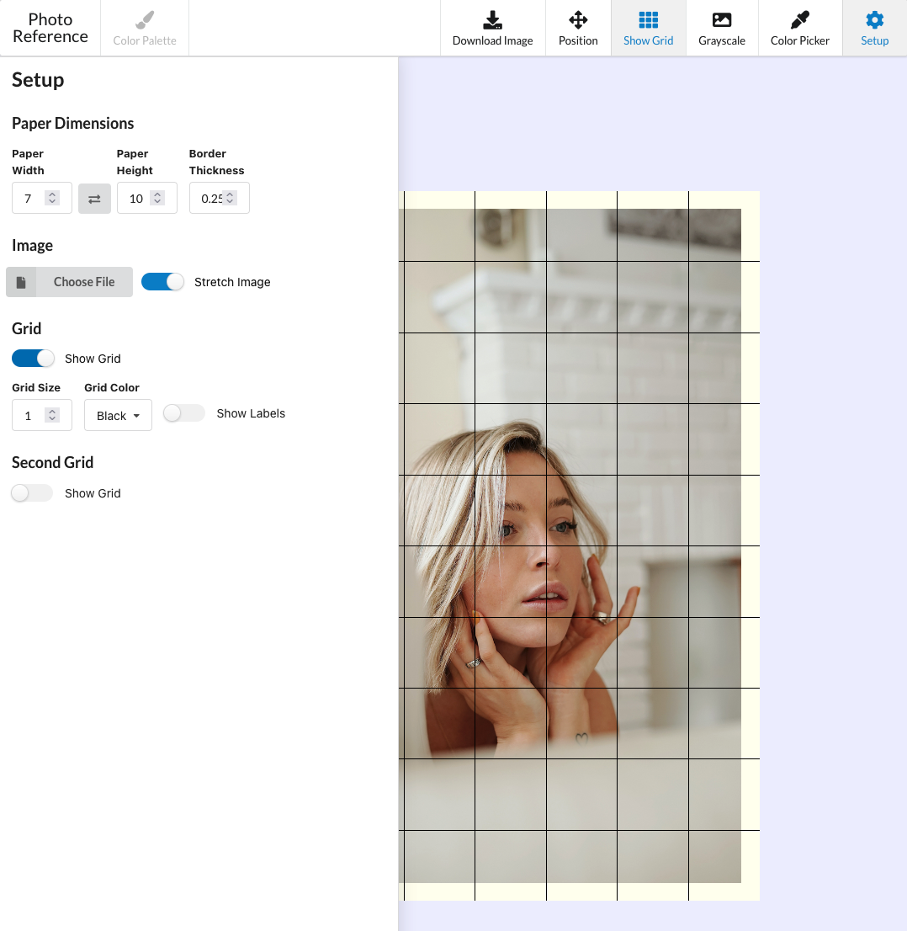Screen dimensions: 907x931
Task: Decrease Paper Width with down arrow
Action: coord(52,201)
